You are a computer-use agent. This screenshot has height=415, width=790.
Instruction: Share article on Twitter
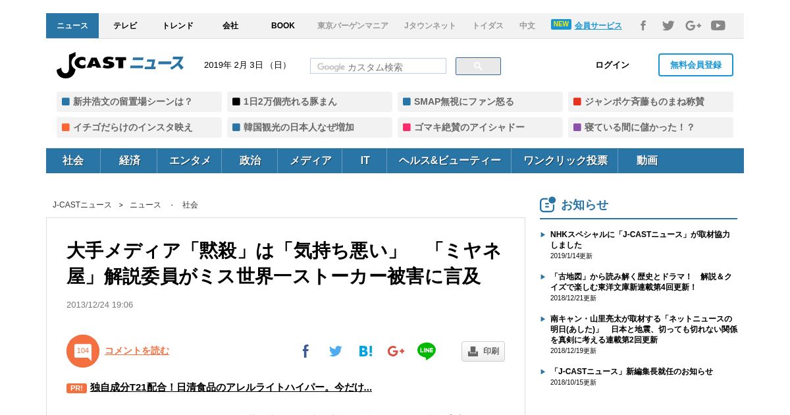336,351
